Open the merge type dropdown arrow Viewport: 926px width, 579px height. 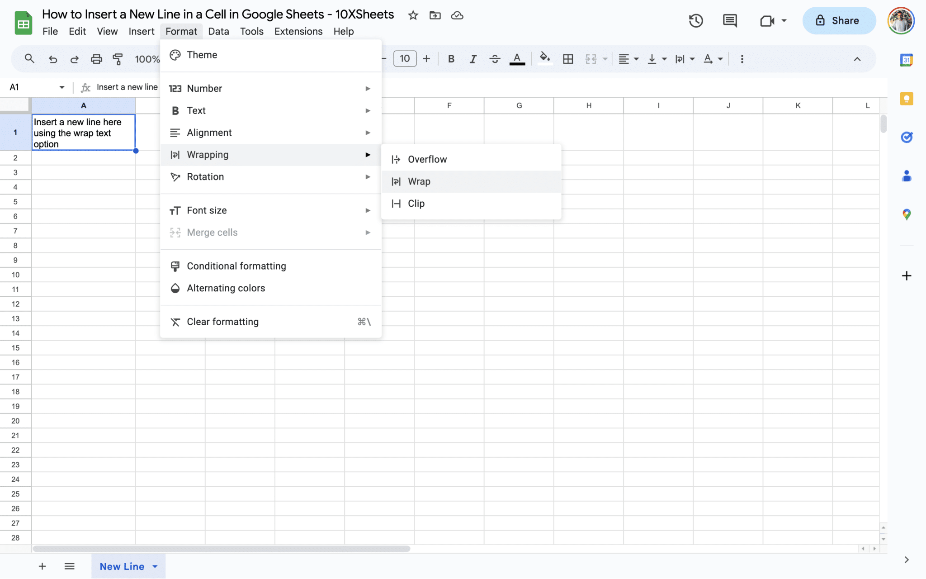[x=605, y=59]
